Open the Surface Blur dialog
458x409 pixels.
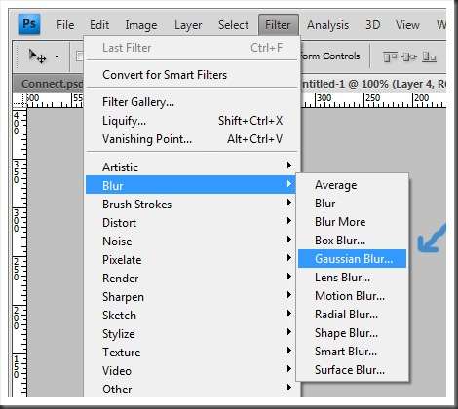click(353, 370)
